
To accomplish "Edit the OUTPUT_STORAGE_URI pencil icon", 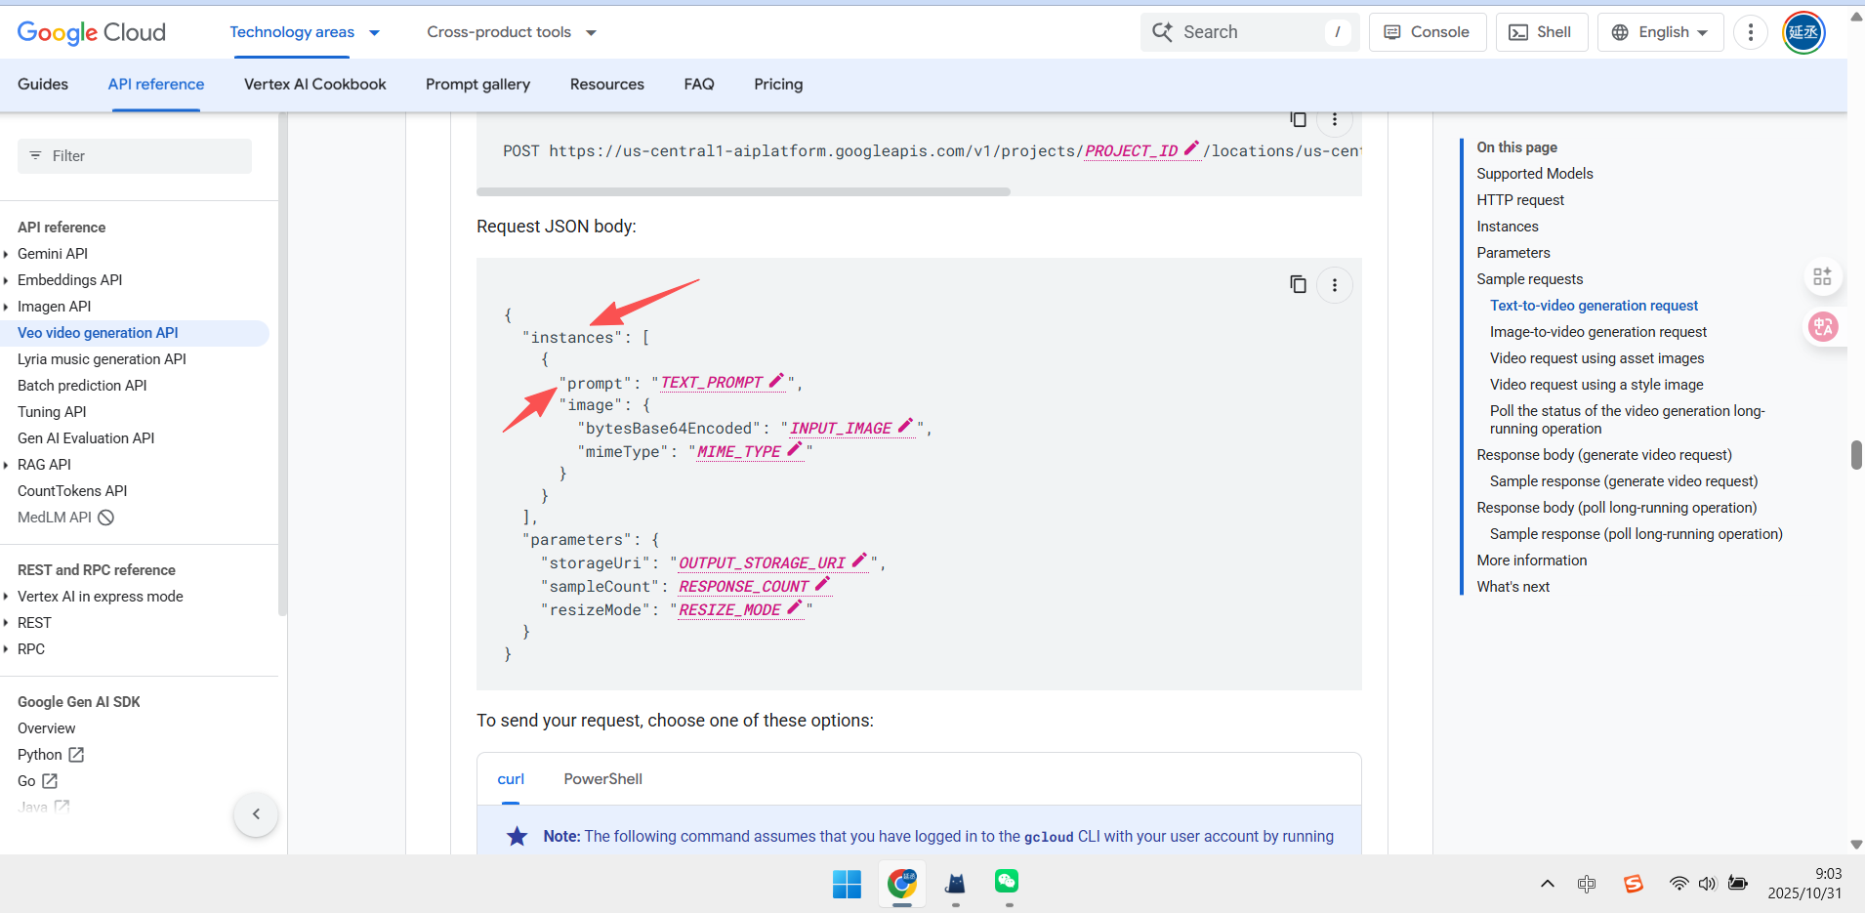I will click(859, 560).
